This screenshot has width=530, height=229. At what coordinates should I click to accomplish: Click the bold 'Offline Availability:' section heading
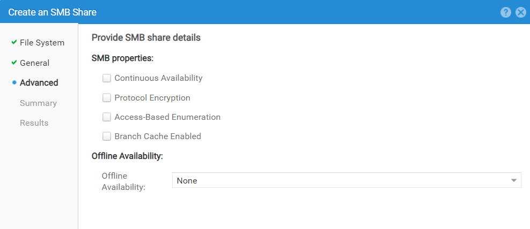[127, 156]
